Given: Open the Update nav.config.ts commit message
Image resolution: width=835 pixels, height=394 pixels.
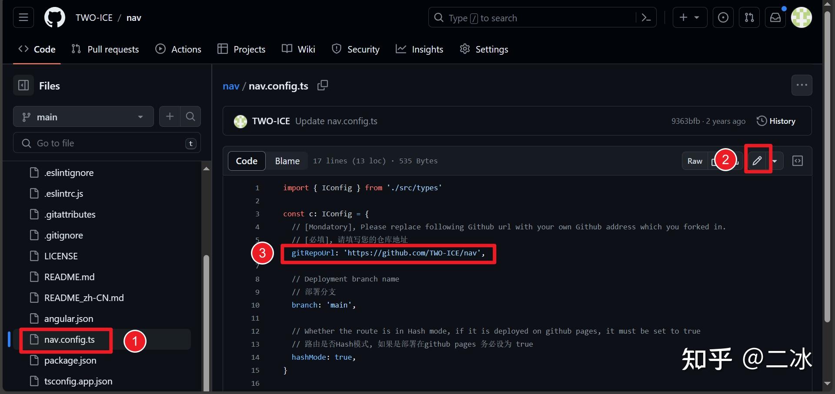Looking at the screenshot, I should pos(336,121).
